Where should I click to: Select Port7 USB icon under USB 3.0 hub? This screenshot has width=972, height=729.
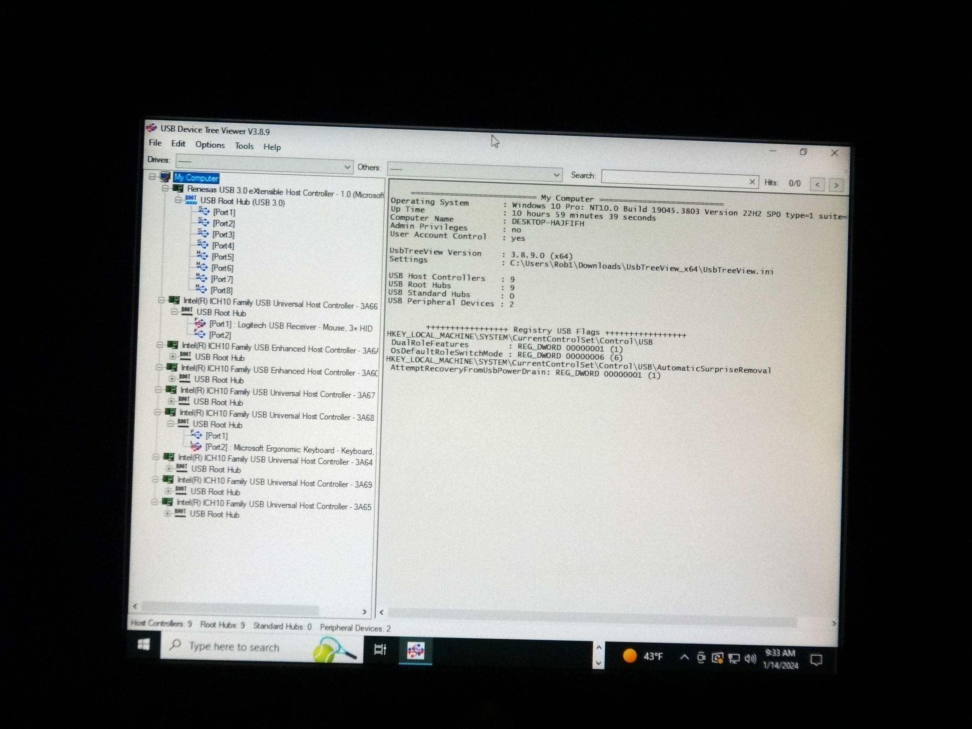[201, 278]
